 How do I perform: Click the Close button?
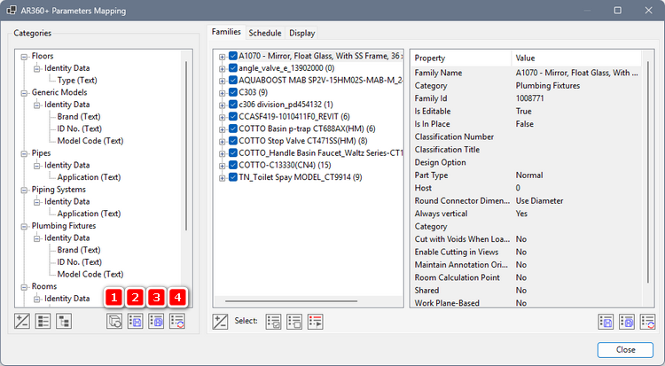(626, 349)
